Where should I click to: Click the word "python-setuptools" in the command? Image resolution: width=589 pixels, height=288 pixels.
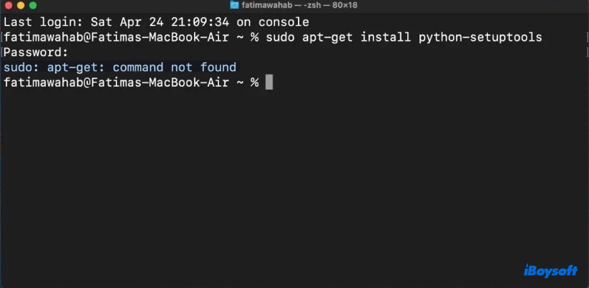(x=480, y=37)
